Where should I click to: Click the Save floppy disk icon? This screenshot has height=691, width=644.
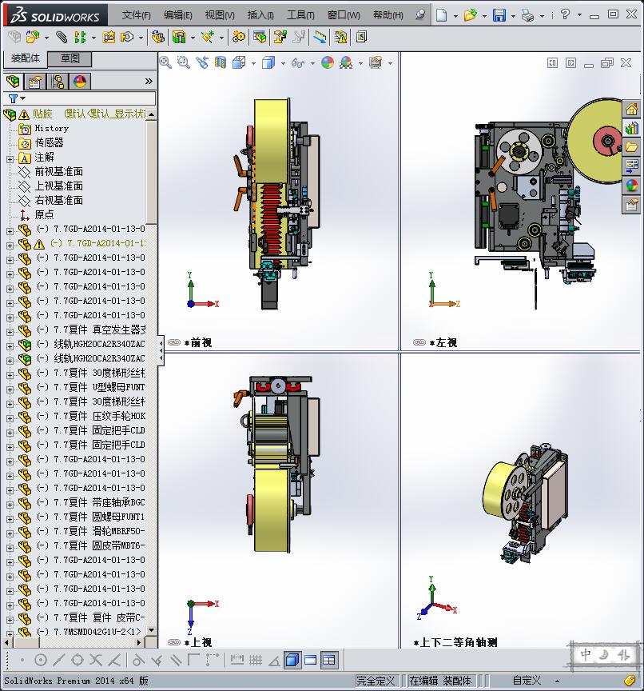pos(499,15)
